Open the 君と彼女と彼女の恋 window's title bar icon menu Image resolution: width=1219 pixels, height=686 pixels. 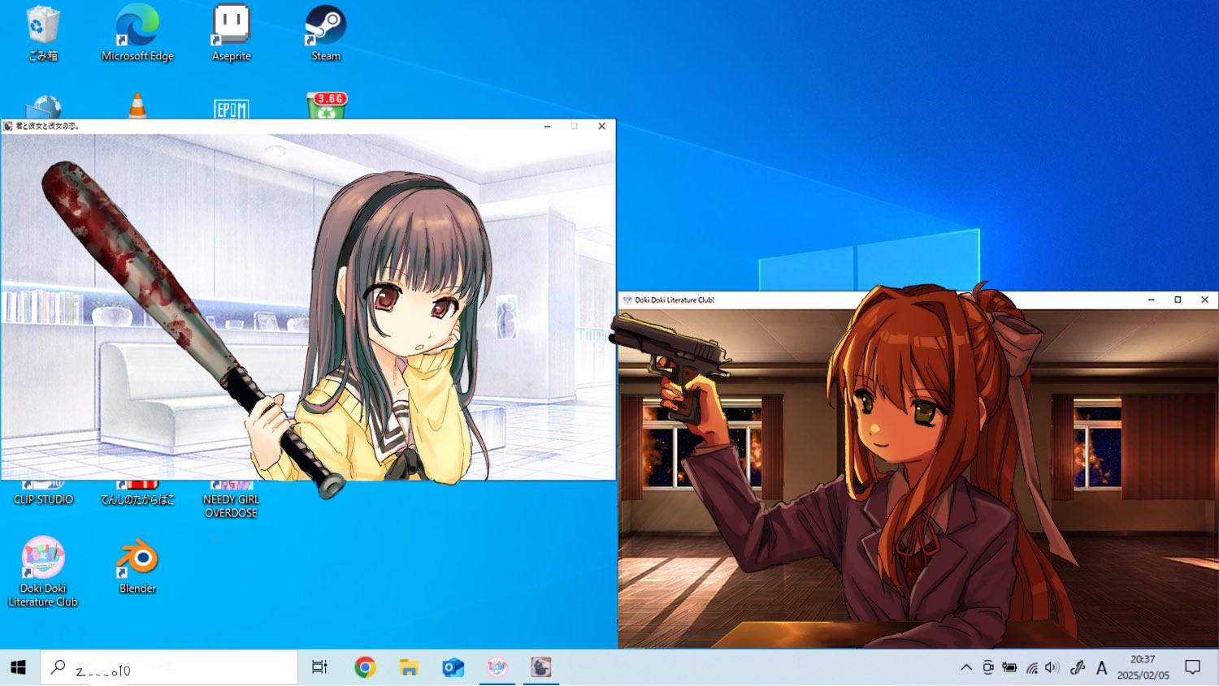tap(8, 126)
